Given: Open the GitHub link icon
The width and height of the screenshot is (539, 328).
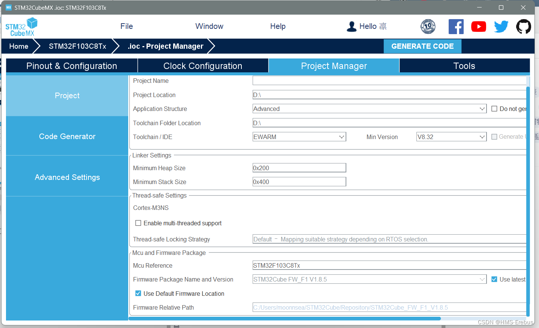Looking at the screenshot, I should (x=523, y=27).
